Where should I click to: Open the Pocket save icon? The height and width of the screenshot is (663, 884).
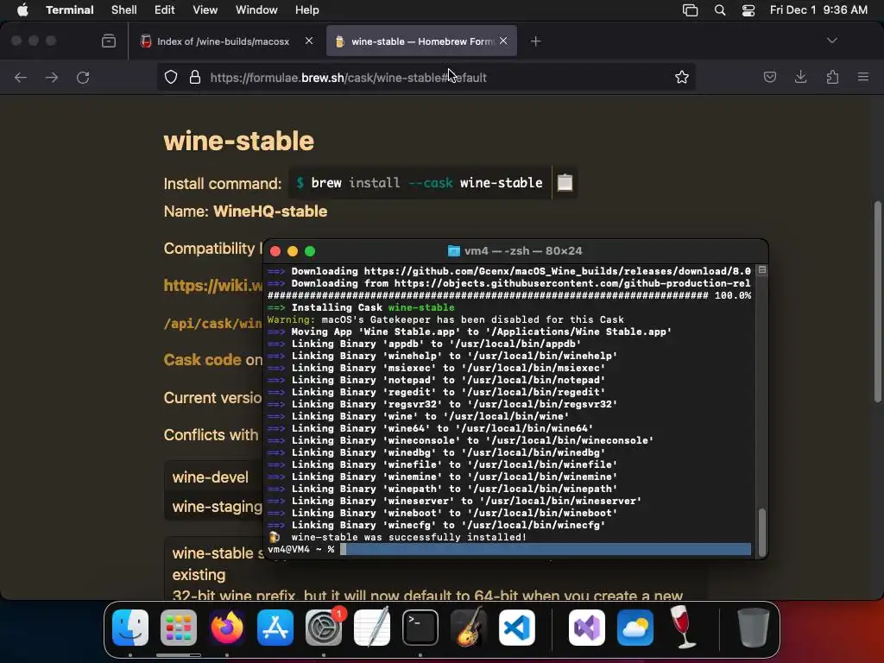point(769,77)
